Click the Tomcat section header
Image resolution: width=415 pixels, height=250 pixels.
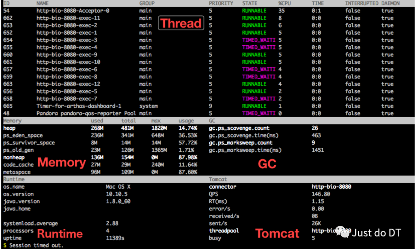tap(218, 179)
